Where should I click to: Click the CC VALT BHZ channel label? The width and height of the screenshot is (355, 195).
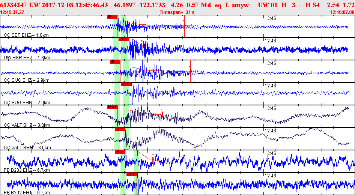(27, 125)
